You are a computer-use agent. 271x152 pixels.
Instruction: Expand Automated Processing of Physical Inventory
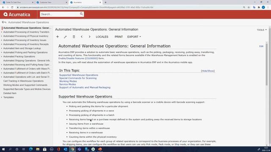pos(2,36)
